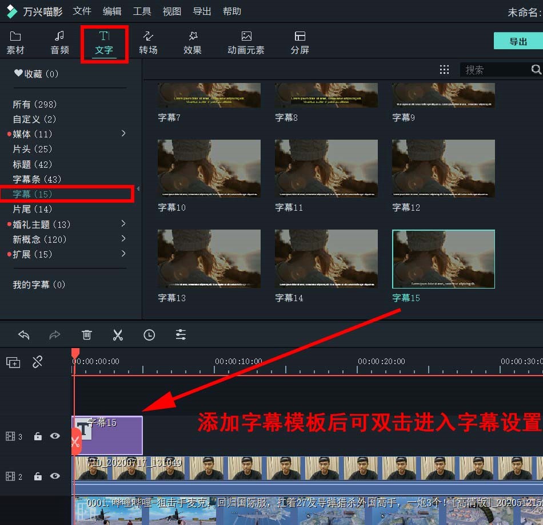This screenshot has height=525, width=543.
Task: Click the redo arrow icon
Action: click(x=55, y=335)
